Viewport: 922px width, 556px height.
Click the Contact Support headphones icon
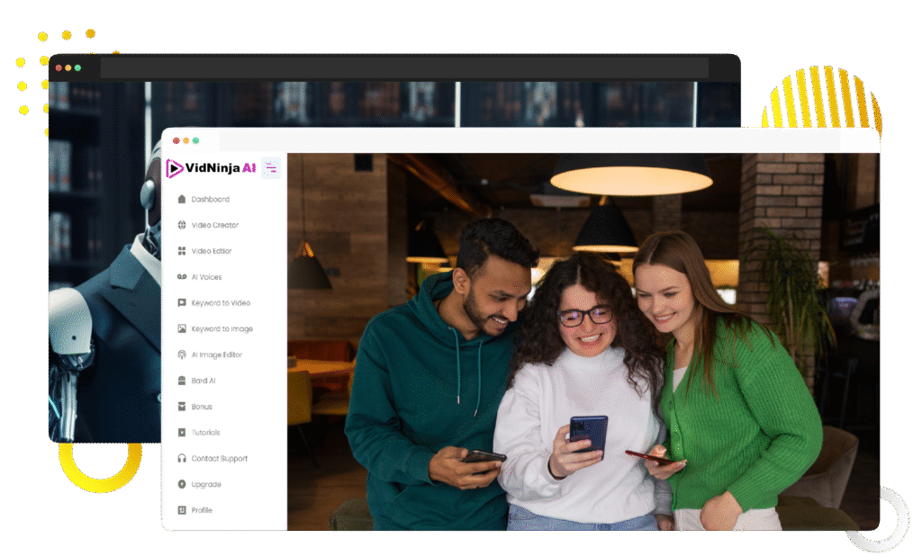click(182, 459)
